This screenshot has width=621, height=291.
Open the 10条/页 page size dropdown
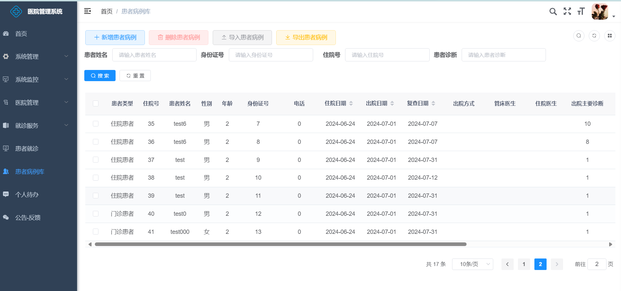point(472,264)
